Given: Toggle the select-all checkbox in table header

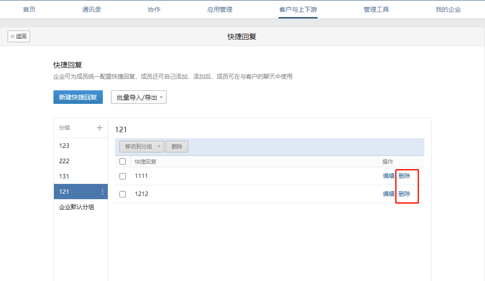Looking at the screenshot, I should [x=123, y=161].
